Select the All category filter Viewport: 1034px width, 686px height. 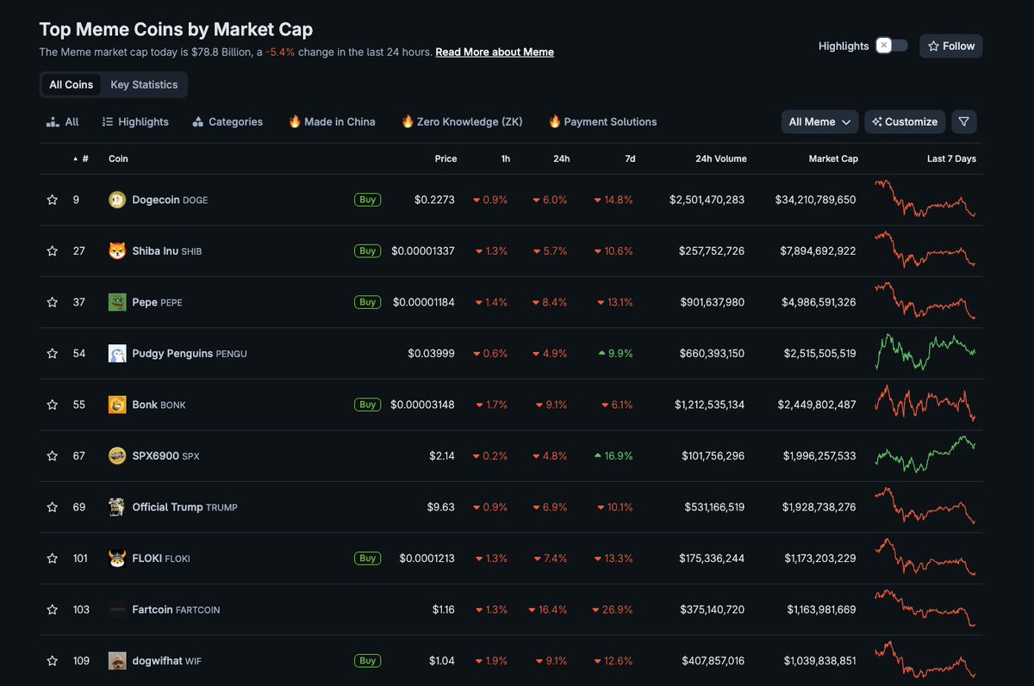click(x=63, y=121)
